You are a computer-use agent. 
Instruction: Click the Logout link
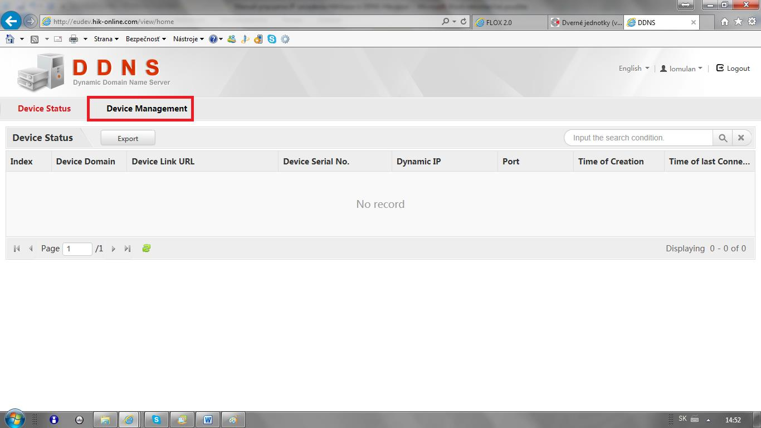click(733, 68)
